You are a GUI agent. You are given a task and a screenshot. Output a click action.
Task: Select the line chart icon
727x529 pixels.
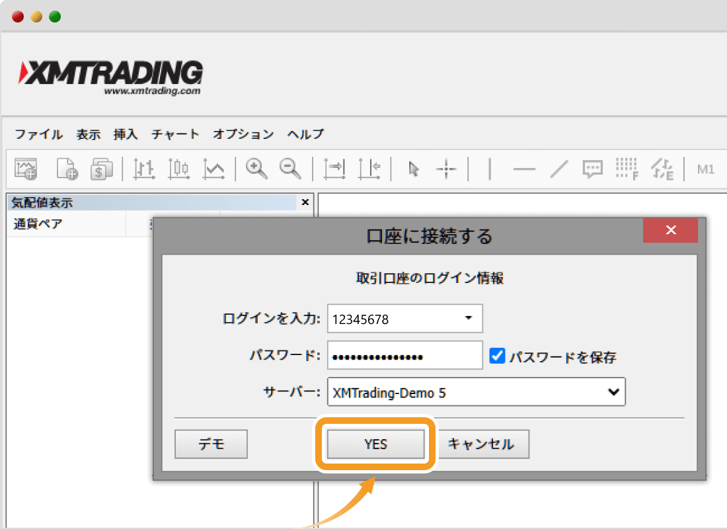pos(213,169)
